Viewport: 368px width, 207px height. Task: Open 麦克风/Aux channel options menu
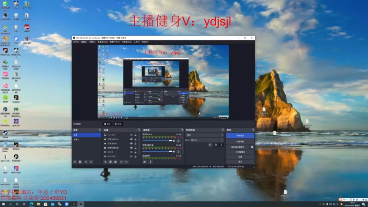pyautogui.click(x=178, y=141)
